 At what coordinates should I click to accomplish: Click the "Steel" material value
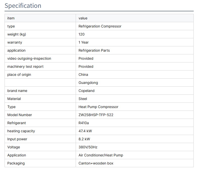tap(83, 99)
